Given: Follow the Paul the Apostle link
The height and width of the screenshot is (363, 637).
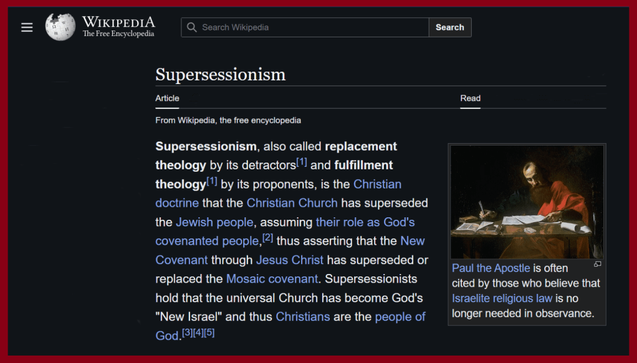Looking at the screenshot, I should pyautogui.click(x=491, y=268).
